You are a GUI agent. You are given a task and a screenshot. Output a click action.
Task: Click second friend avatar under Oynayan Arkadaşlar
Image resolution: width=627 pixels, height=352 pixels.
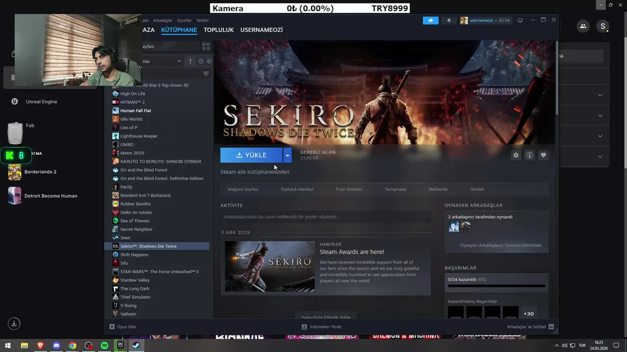point(466,226)
